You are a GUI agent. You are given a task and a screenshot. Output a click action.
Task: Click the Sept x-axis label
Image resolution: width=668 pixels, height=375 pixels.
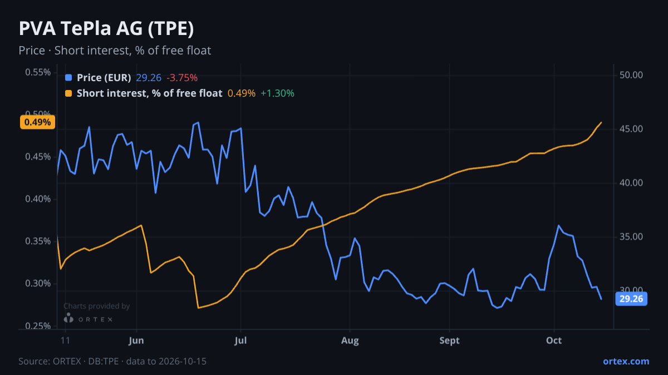449,341
